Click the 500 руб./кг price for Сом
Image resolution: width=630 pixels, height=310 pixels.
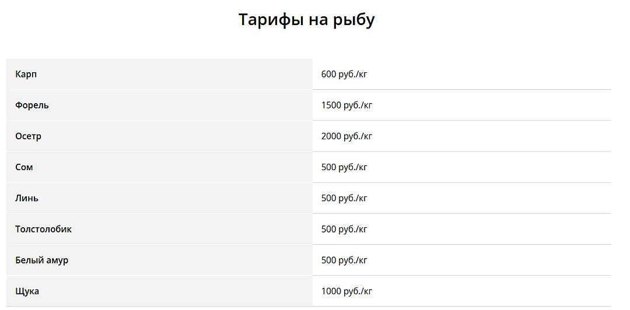pyautogui.click(x=344, y=167)
